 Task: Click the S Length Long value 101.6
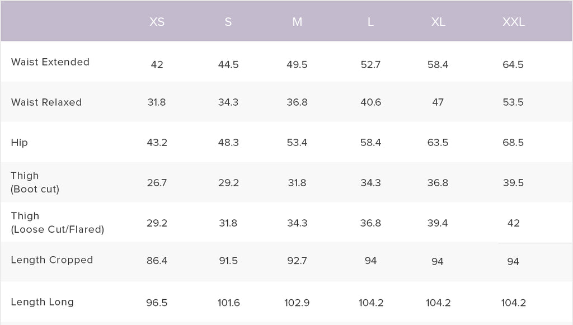(228, 303)
